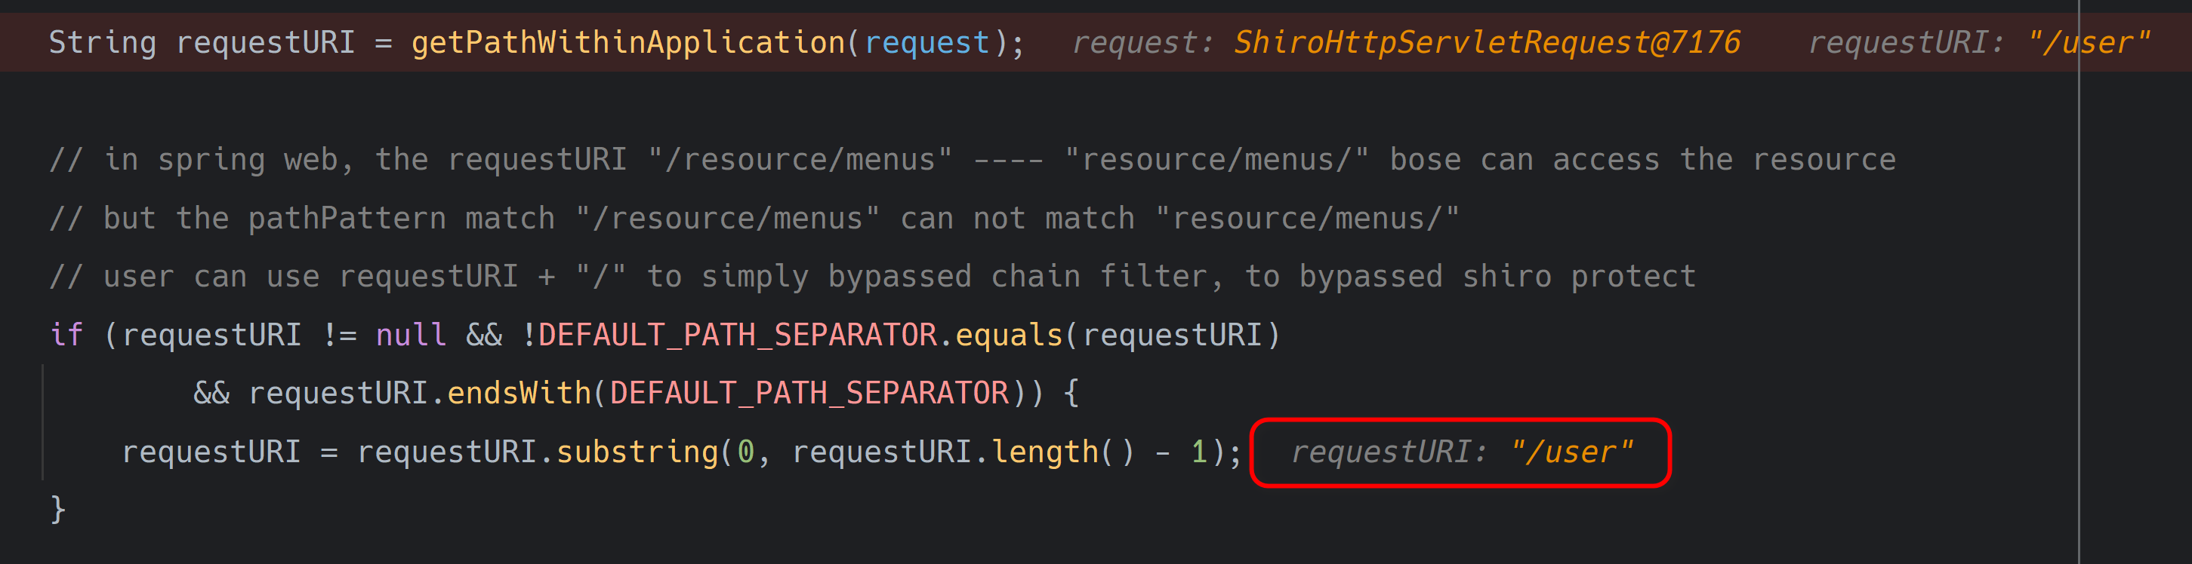Click inline hint ShiroHttpServletRequest@7176
2192x564 pixels.
click(x=1487, y=42)
